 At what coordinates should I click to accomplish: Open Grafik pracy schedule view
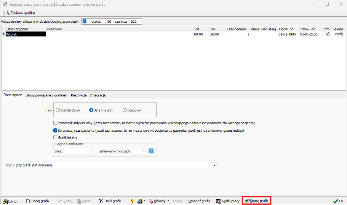[x=228, y=201]
